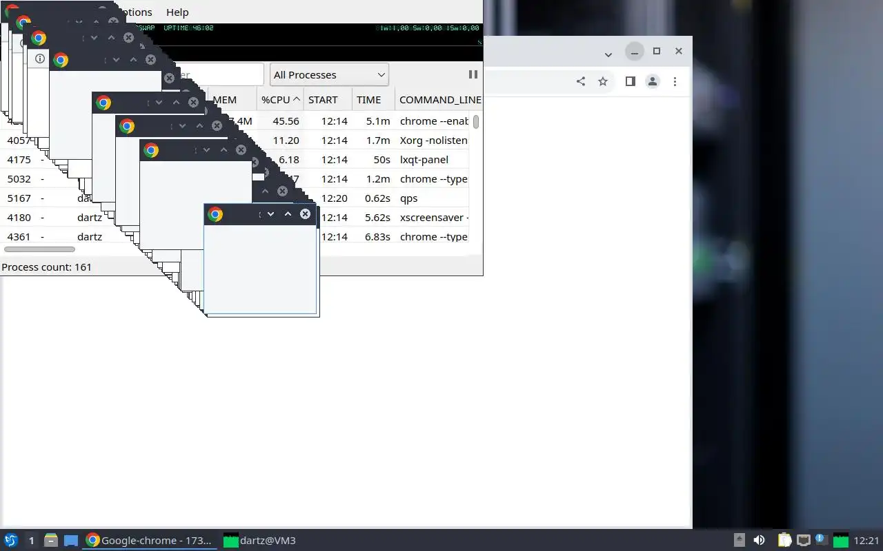
Task: Open Chrome's three-dot main menu
Action: tap(675, 81)
